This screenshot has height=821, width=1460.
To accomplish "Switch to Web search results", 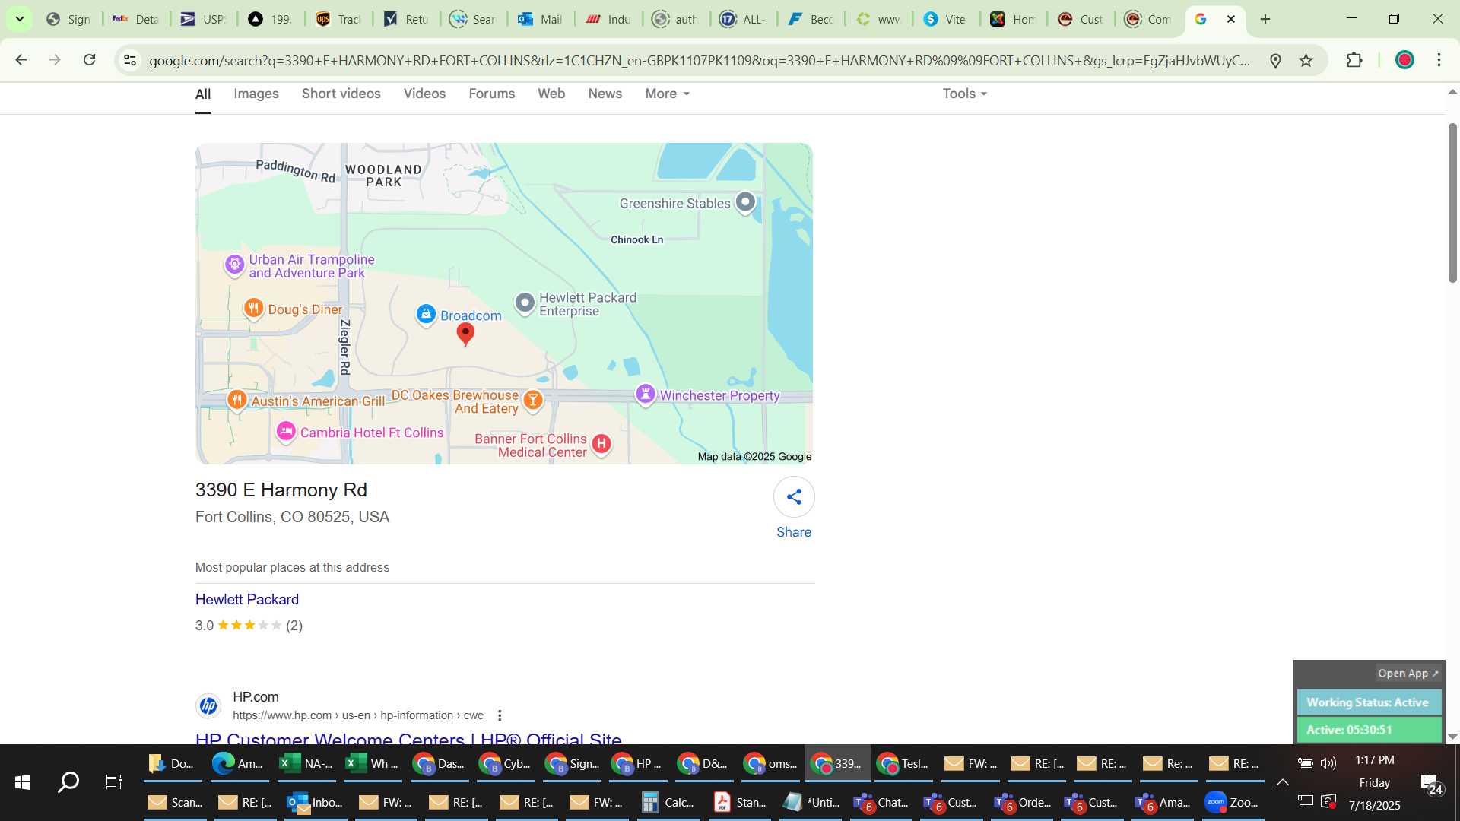I will pyautogui.click(x=551, y=94).
